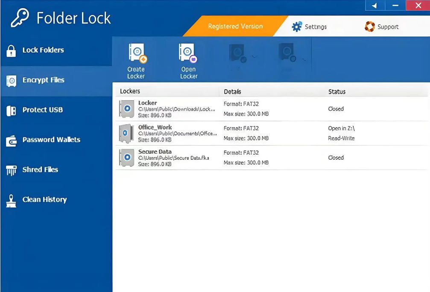The height and width of the screenshot is (292, 430).
Task: Switch to the Encrypt Files section
Action: tap(56, 80)
